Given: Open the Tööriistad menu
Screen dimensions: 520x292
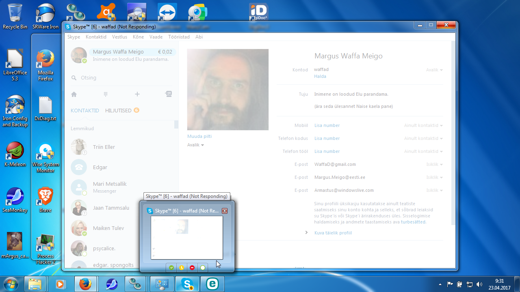Looking at the screenshot, I should tap(179, 37).
